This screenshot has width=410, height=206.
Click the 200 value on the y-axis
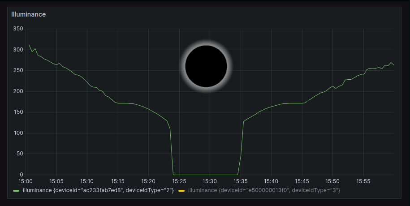coord(18,91)
